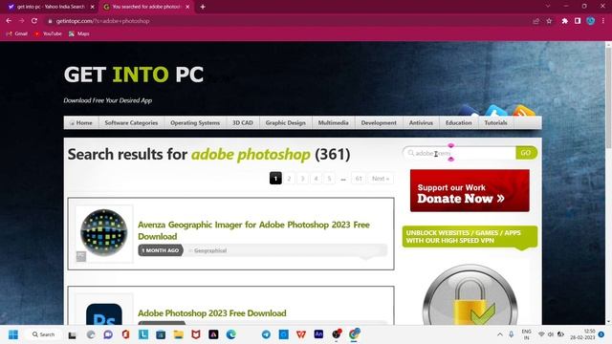Open the taskbar clock and date
612x344 pixels.
tap(582, 334)
